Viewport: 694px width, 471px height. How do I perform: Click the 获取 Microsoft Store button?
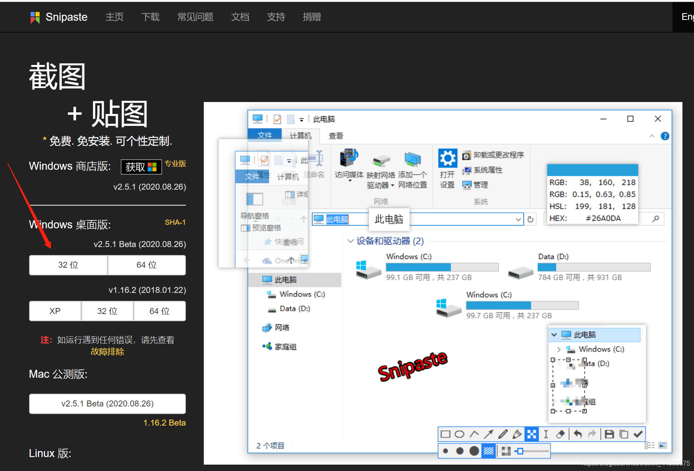tap(141, 167)
